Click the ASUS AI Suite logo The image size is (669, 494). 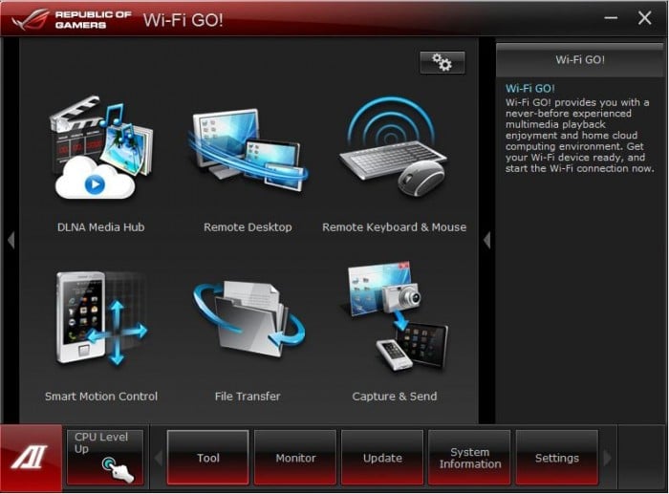coord(31,459)
